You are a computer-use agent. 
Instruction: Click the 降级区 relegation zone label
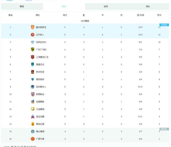tap(164, 129)
